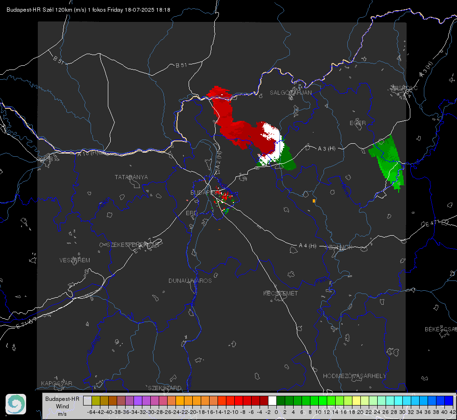Click the TATABANYA city label
This screenshot has height=420, width=457.
[x=131, y=177]
